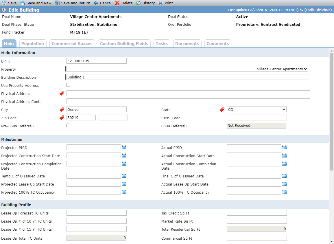Click the History clock icon
The width and height of the screenshot is (334, 244).
click(139, 3)
